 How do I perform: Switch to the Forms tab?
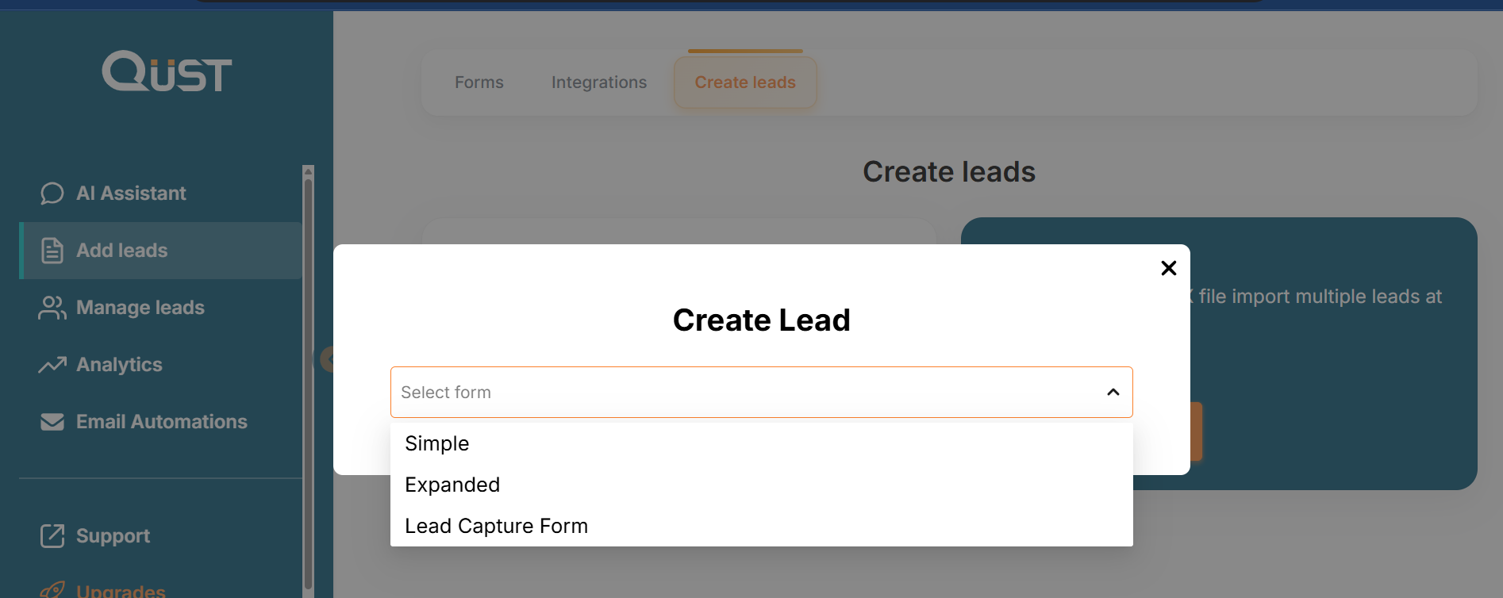coord(479,82)
